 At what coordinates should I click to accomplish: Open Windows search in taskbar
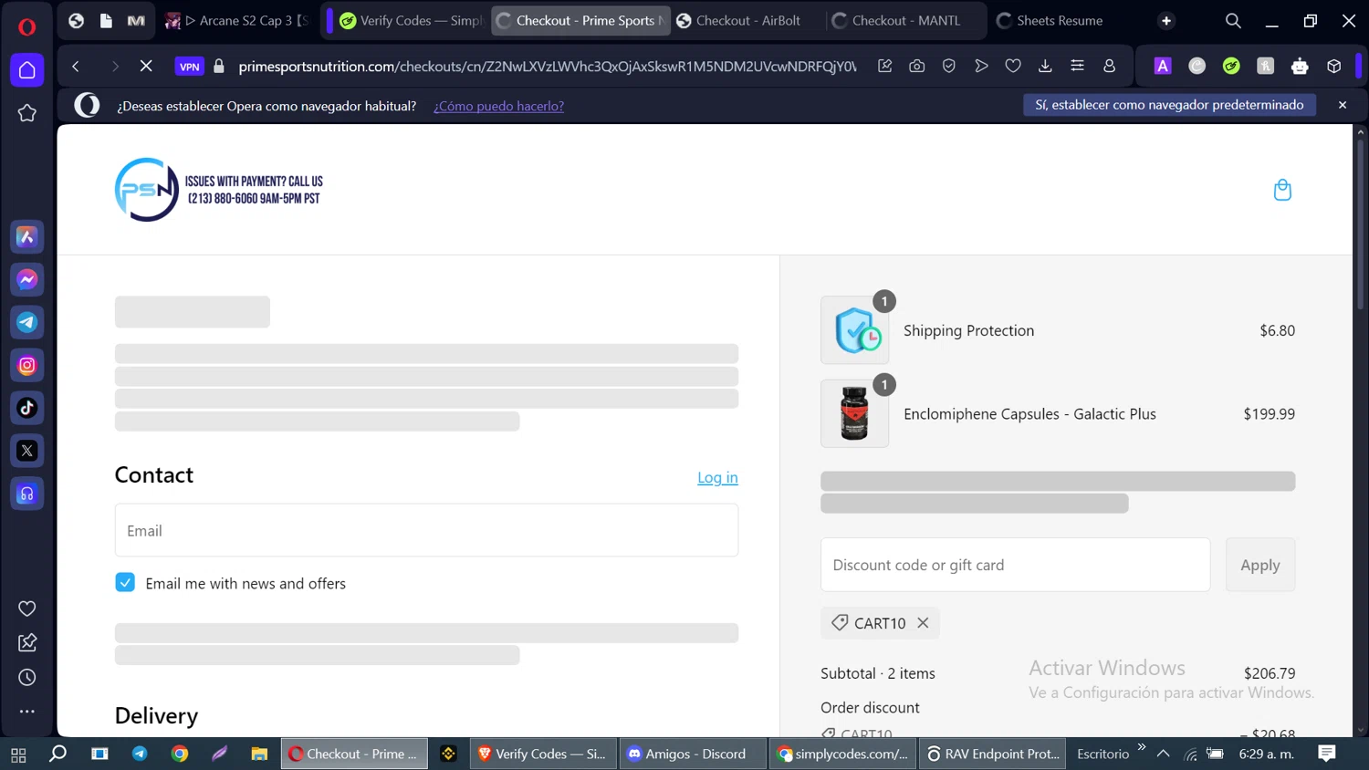57,754
